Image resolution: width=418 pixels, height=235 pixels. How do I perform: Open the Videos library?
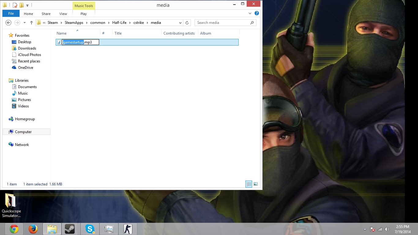pos(23,106)
